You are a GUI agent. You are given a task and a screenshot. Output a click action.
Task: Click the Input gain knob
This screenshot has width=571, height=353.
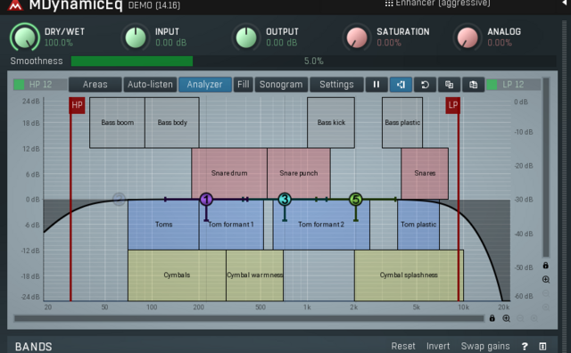(136, 37)
